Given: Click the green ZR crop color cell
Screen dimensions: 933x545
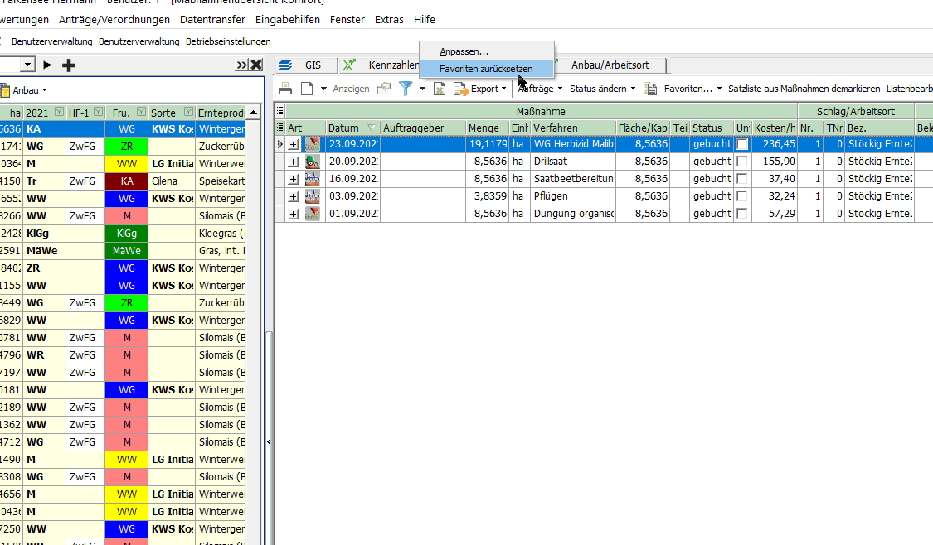Looking at the screenshot, I should pos(127,147).
